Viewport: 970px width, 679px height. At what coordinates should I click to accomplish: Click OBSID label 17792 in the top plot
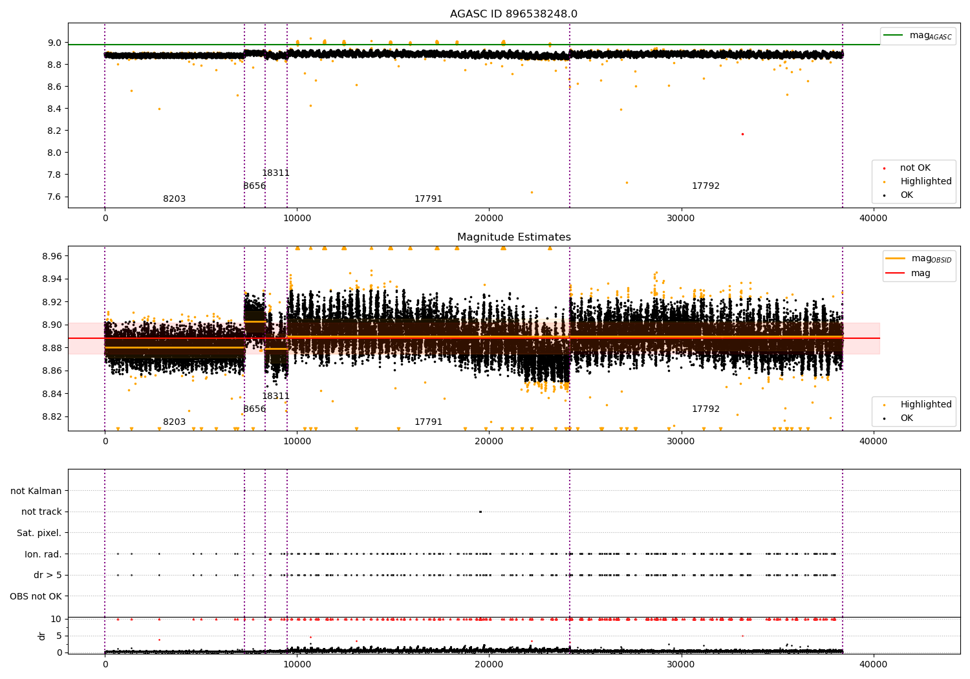706,186
